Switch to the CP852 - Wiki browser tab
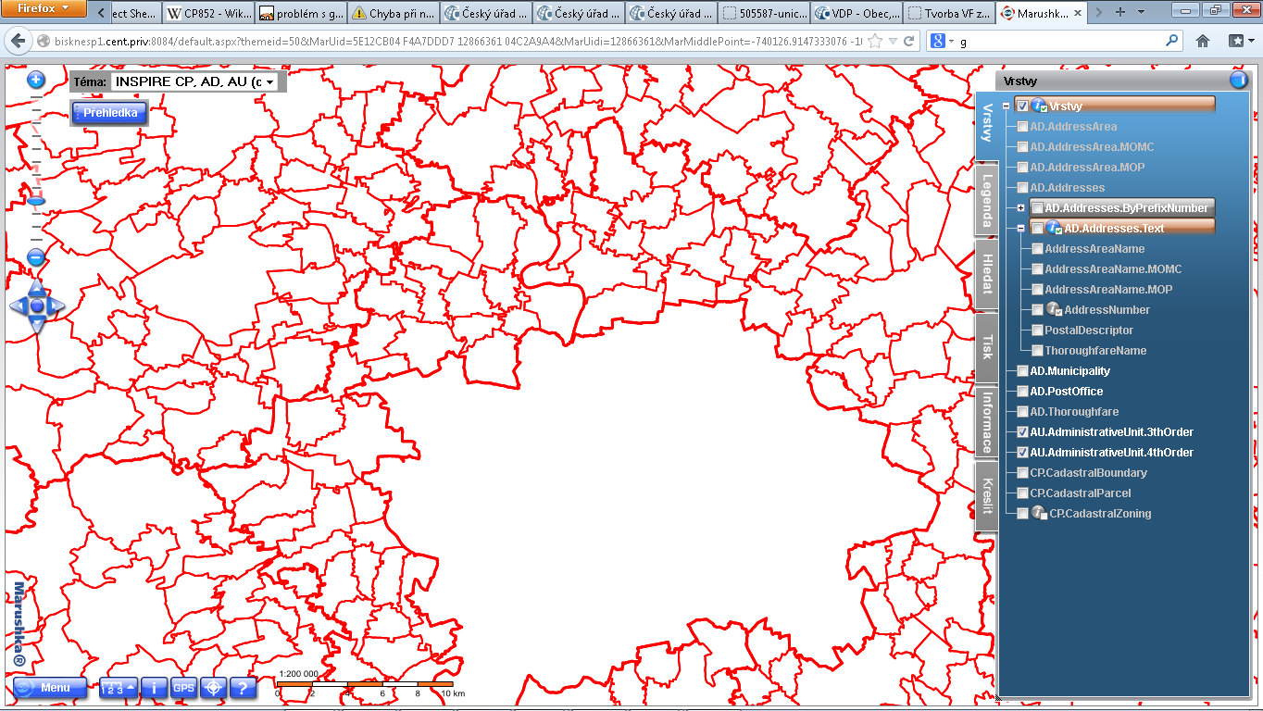 pyautogui.click(x=207, y=13)
